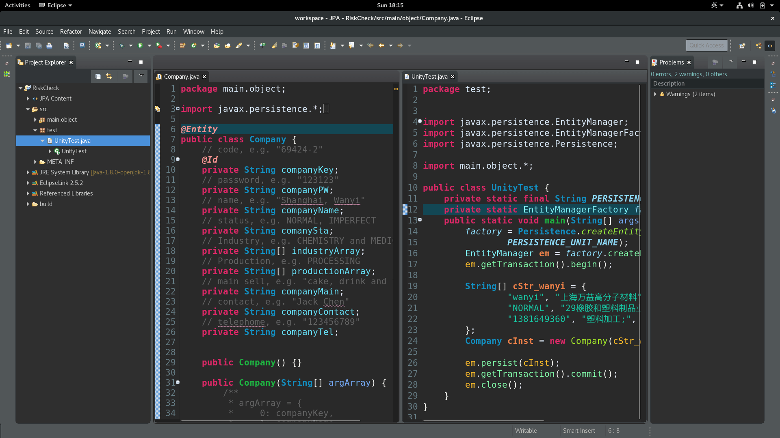Toggle Block Selection Mode icon

306,45
